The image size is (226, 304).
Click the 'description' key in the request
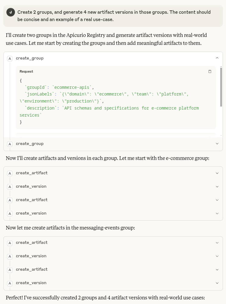click(x=41, y=108)
